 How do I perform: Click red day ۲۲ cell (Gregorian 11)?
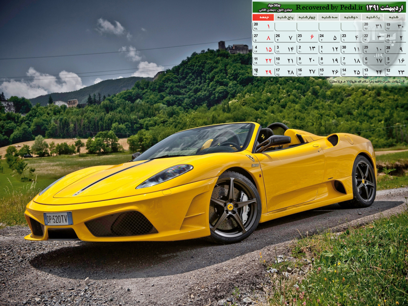263,61
